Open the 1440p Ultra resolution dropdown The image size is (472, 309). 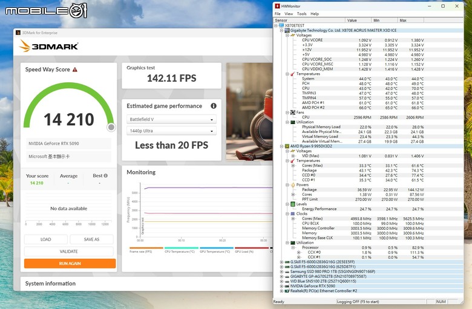[x=171, y=131]
